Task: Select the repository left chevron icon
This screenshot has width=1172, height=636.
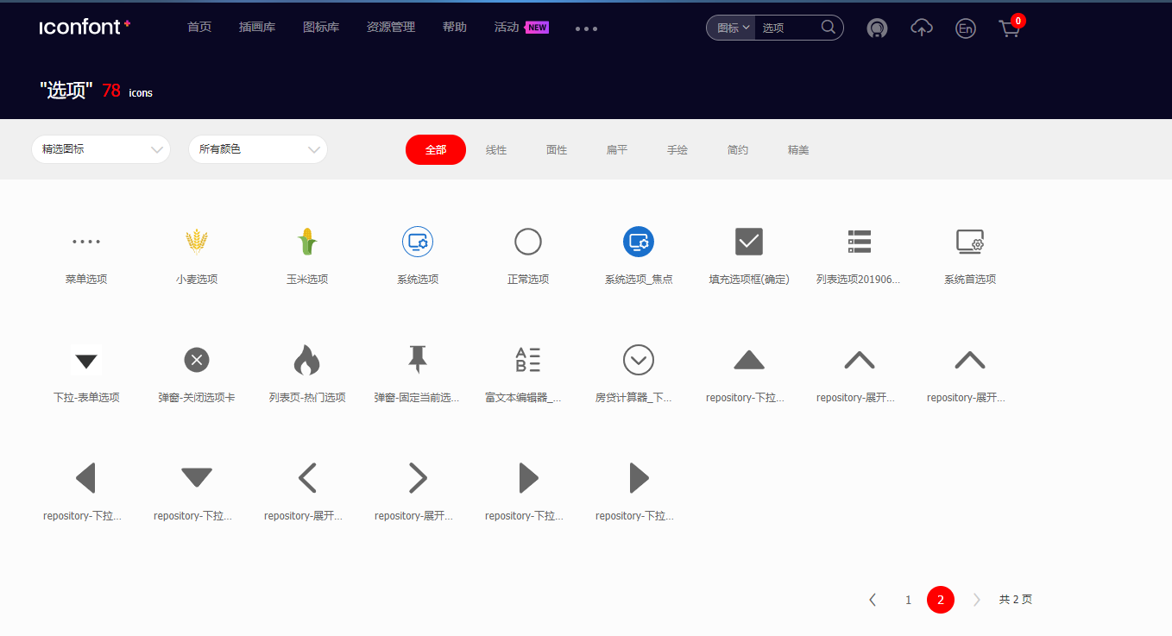Action: pos(307,478)
